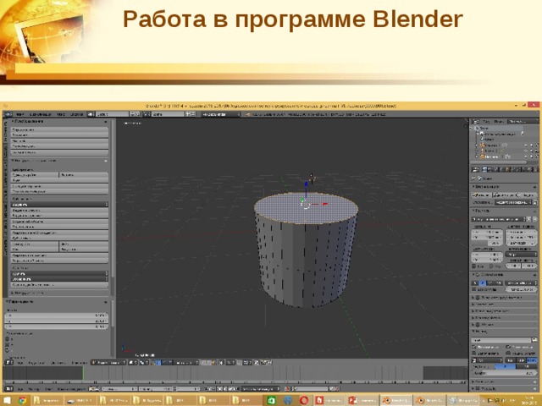Toggle visibility eye of first object row
This screenshot has width=542, height=406.
(x=526, y=145)
